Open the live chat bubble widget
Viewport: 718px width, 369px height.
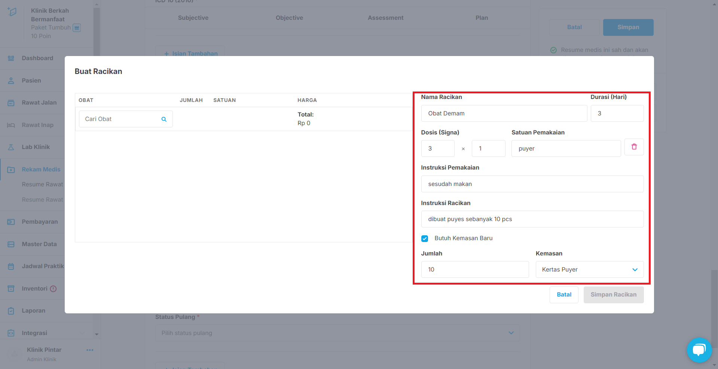point(699,350)
